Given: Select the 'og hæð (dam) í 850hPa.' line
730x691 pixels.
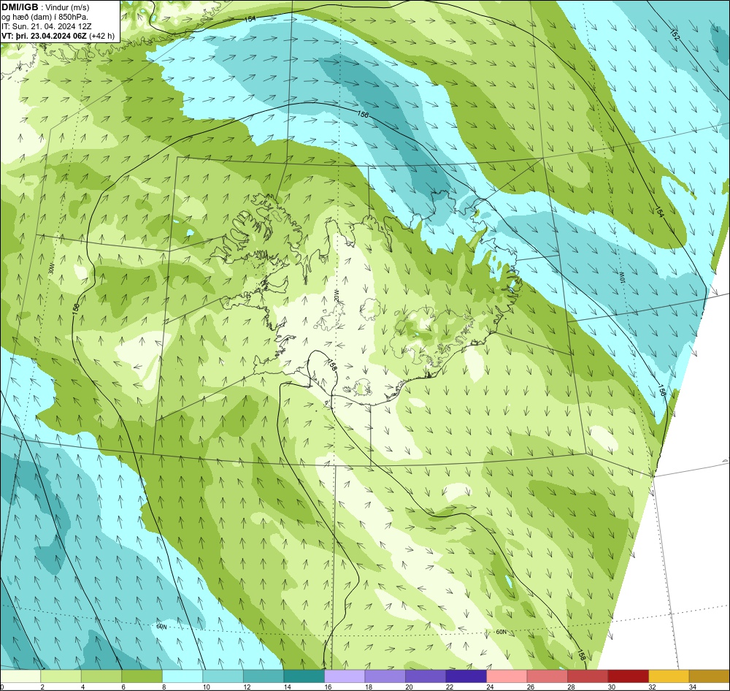Looking at the screenshot, I should (45, 17).
